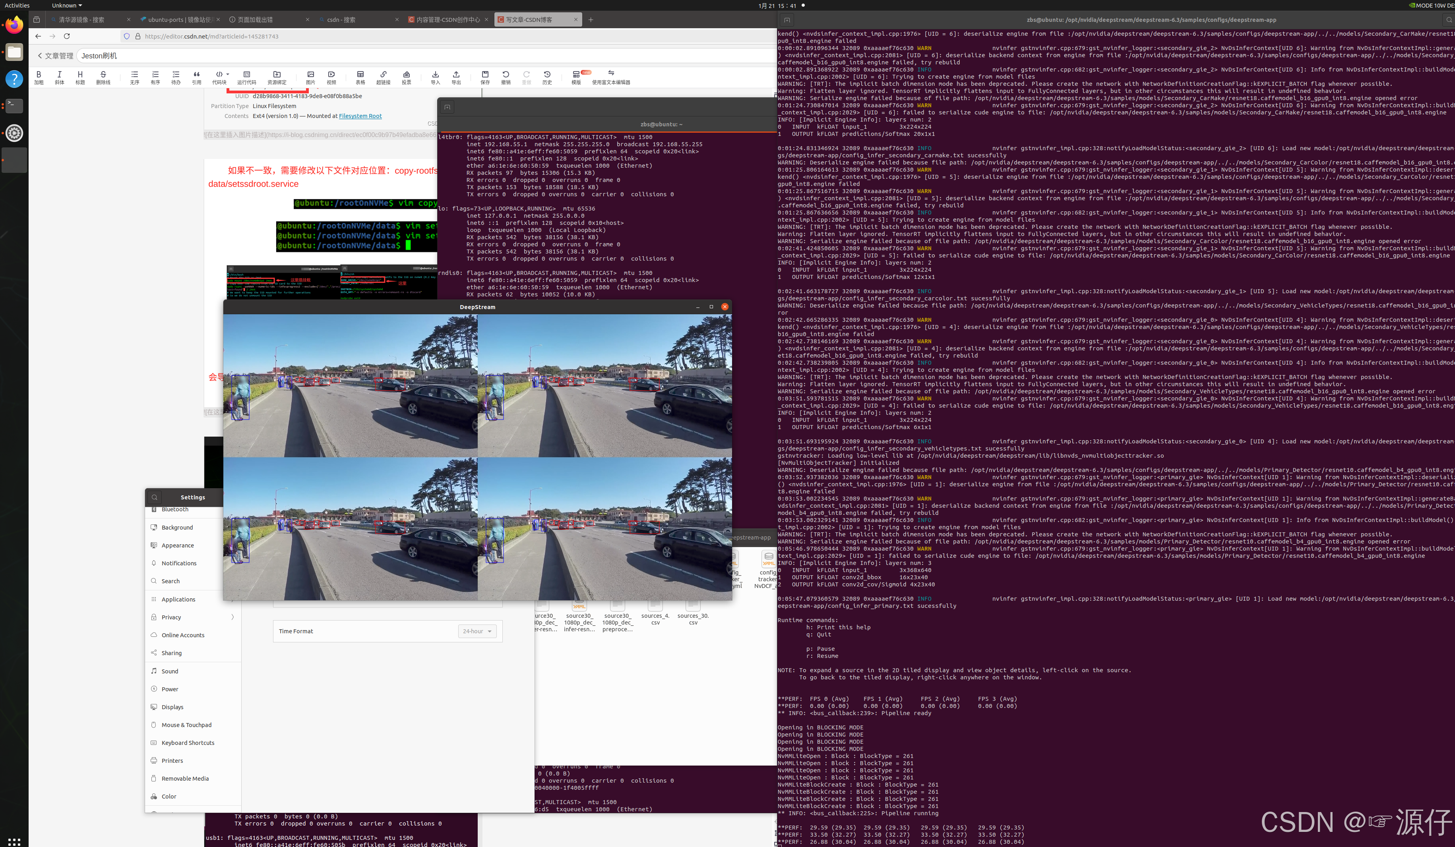Image resolution: width=1455 pixels, height=847 pixels.
Task: Import document with 导入 icon
Action: (x=435, y=77)
